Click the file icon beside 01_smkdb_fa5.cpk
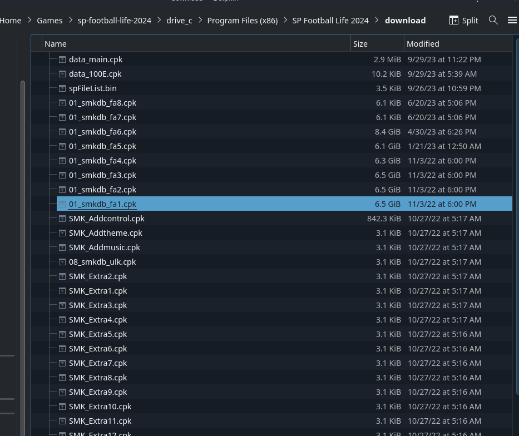 coord(62,146)
